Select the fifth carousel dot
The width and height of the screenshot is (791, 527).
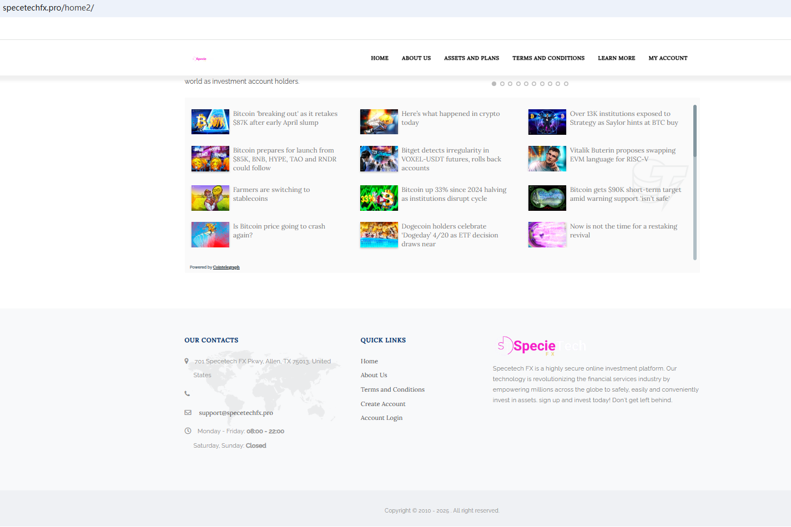tap(526, 84)
